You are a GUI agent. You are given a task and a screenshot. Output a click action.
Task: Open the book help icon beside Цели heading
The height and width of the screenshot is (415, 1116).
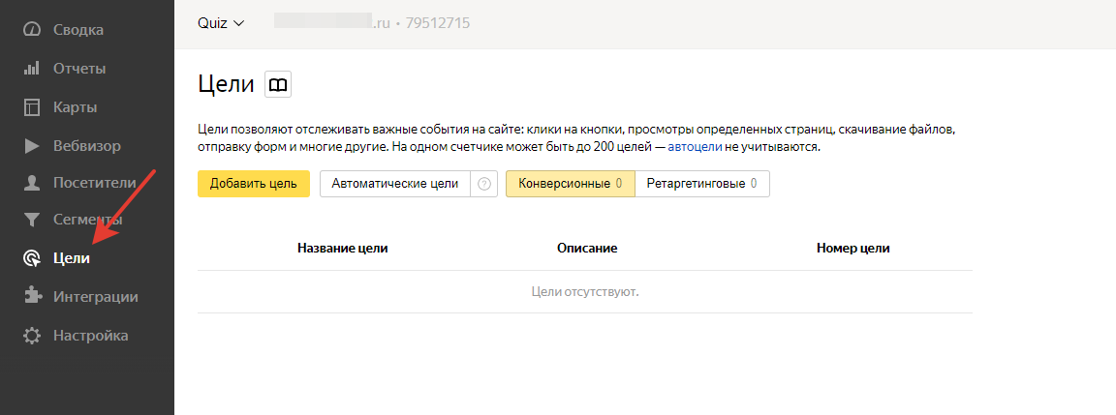click(x=278, y=84)
